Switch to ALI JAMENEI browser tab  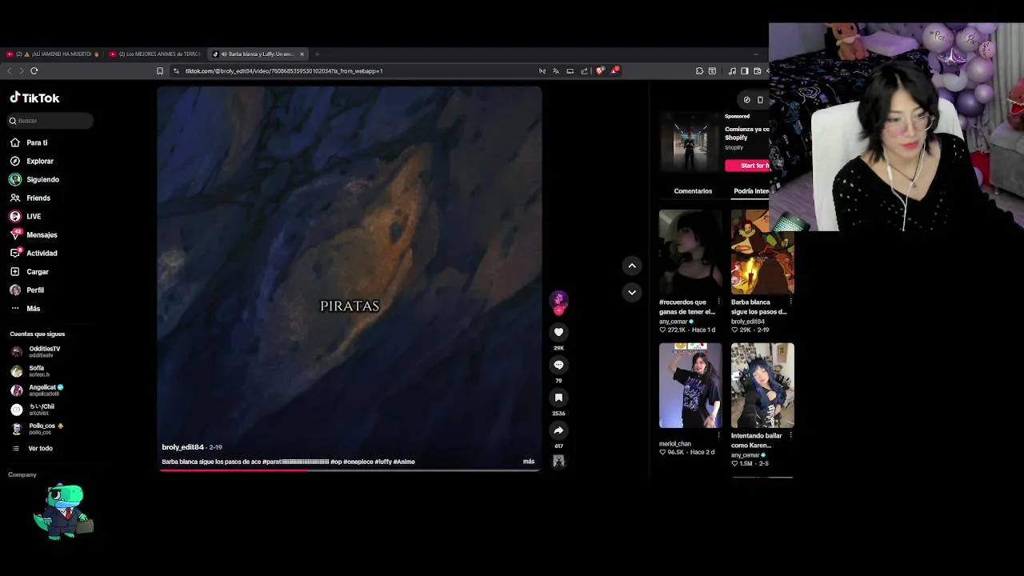point(53,54)
